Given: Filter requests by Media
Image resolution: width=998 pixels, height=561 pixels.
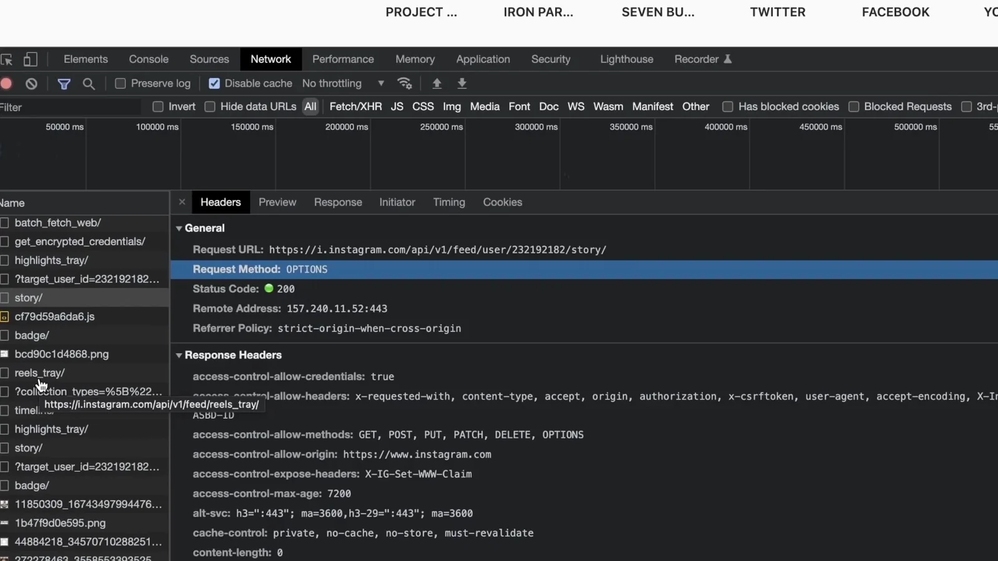Looking at the screenshot, I should (485, 107).
